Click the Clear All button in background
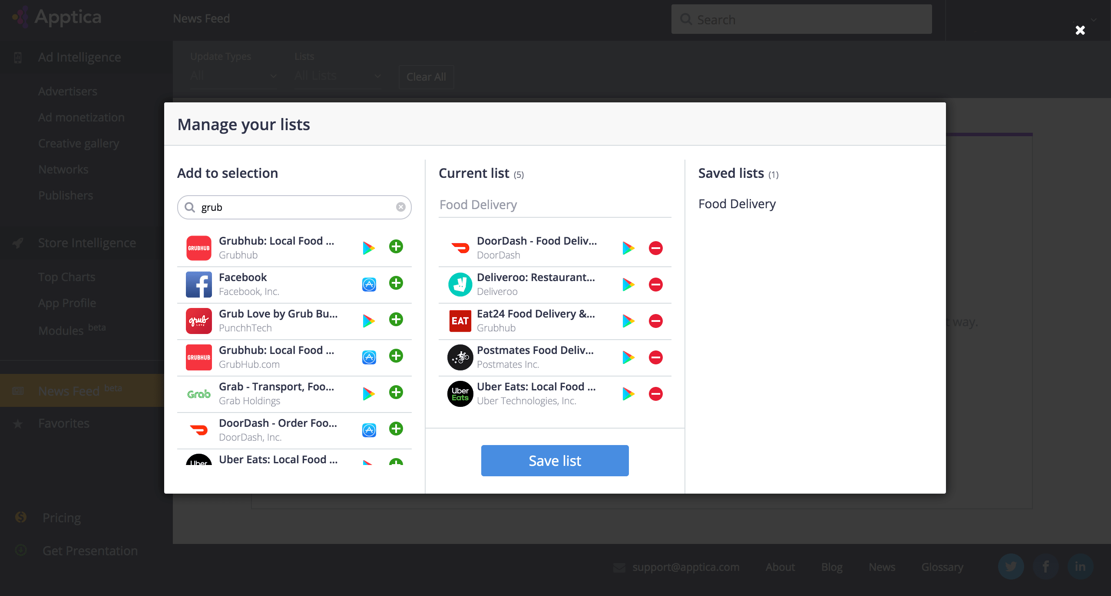The width and height of the screenshot is (1111, 596). pyautogui.click(x=426, y=77)
